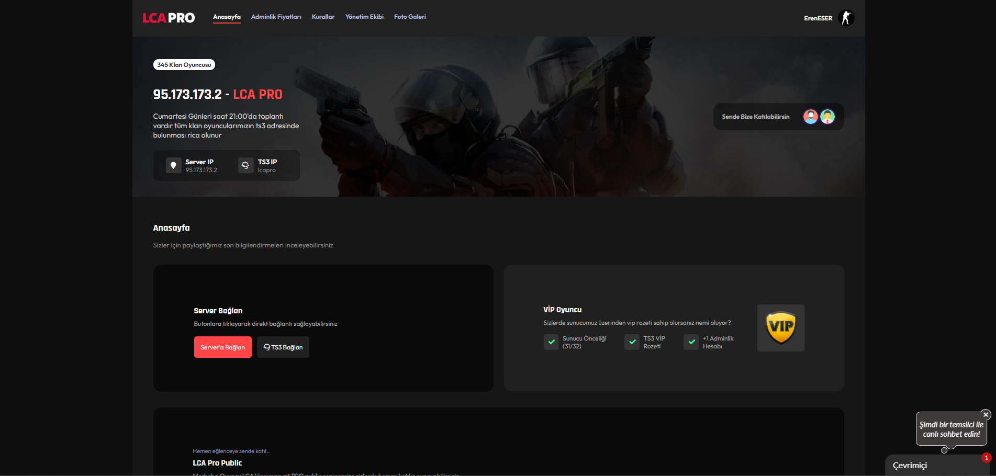Image resolution: width=996 pixels, height=476 pixels.
Task: Click the first member avatar in join box
Action: 811,117
